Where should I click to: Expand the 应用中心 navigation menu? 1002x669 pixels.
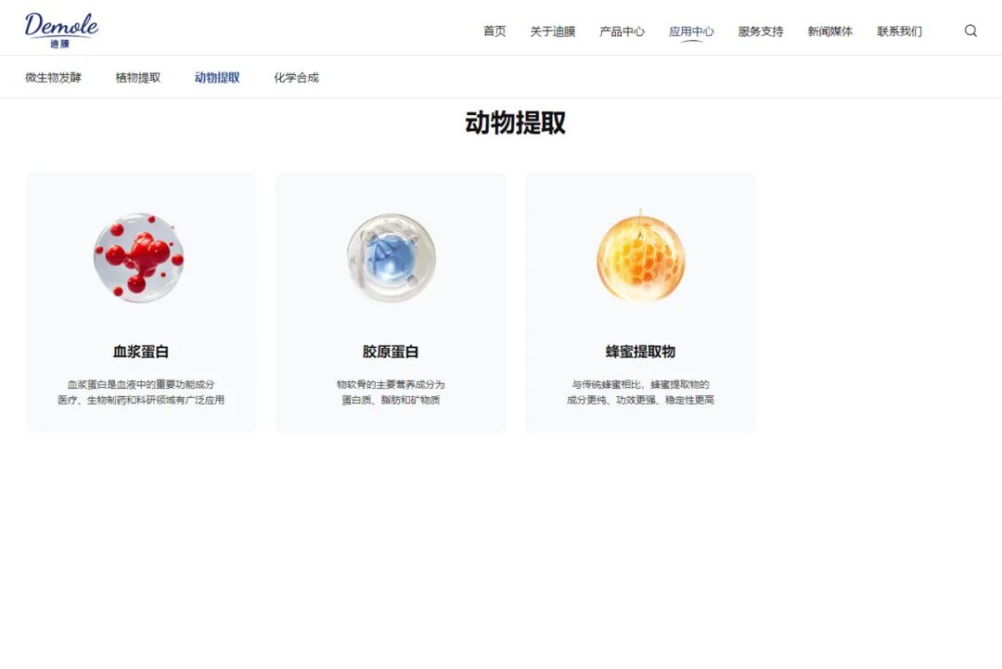click(x=691, y=32)
